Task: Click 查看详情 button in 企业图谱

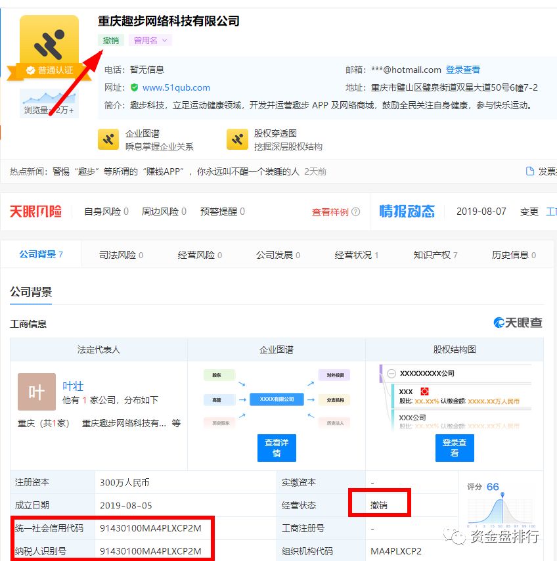Action: [277, 448]
